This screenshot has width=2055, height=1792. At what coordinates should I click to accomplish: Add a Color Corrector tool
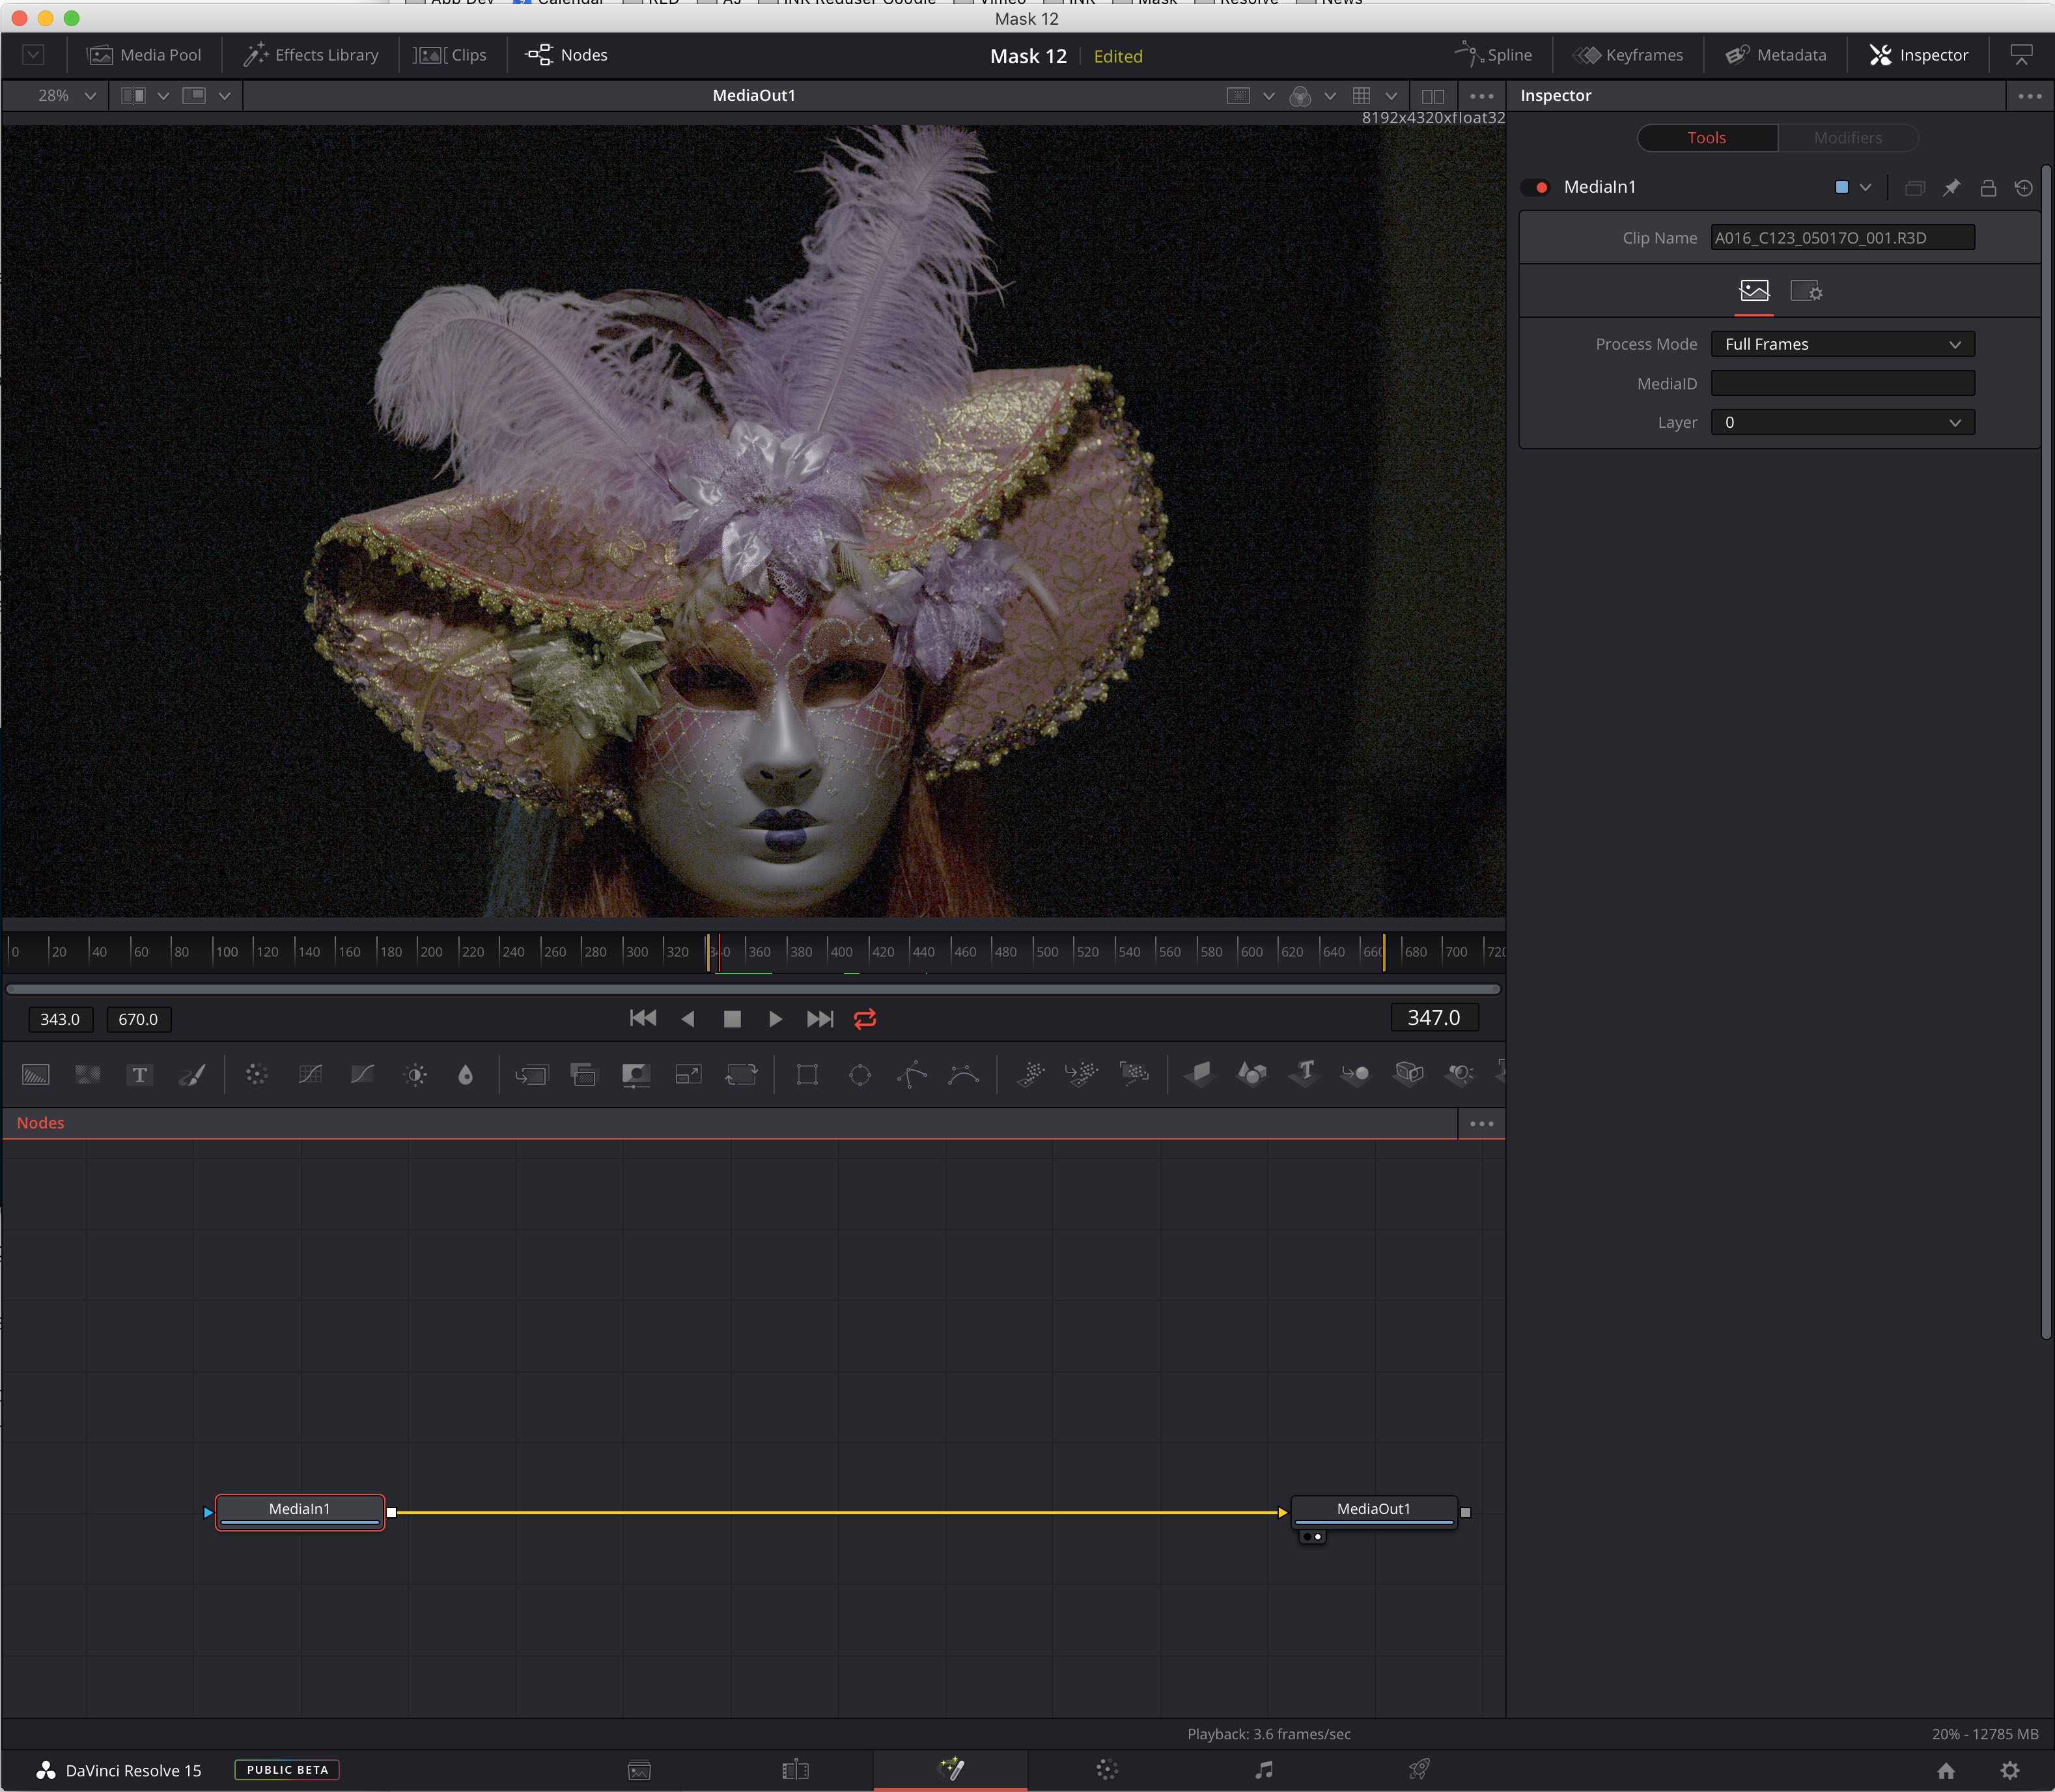pos(257,1075)
